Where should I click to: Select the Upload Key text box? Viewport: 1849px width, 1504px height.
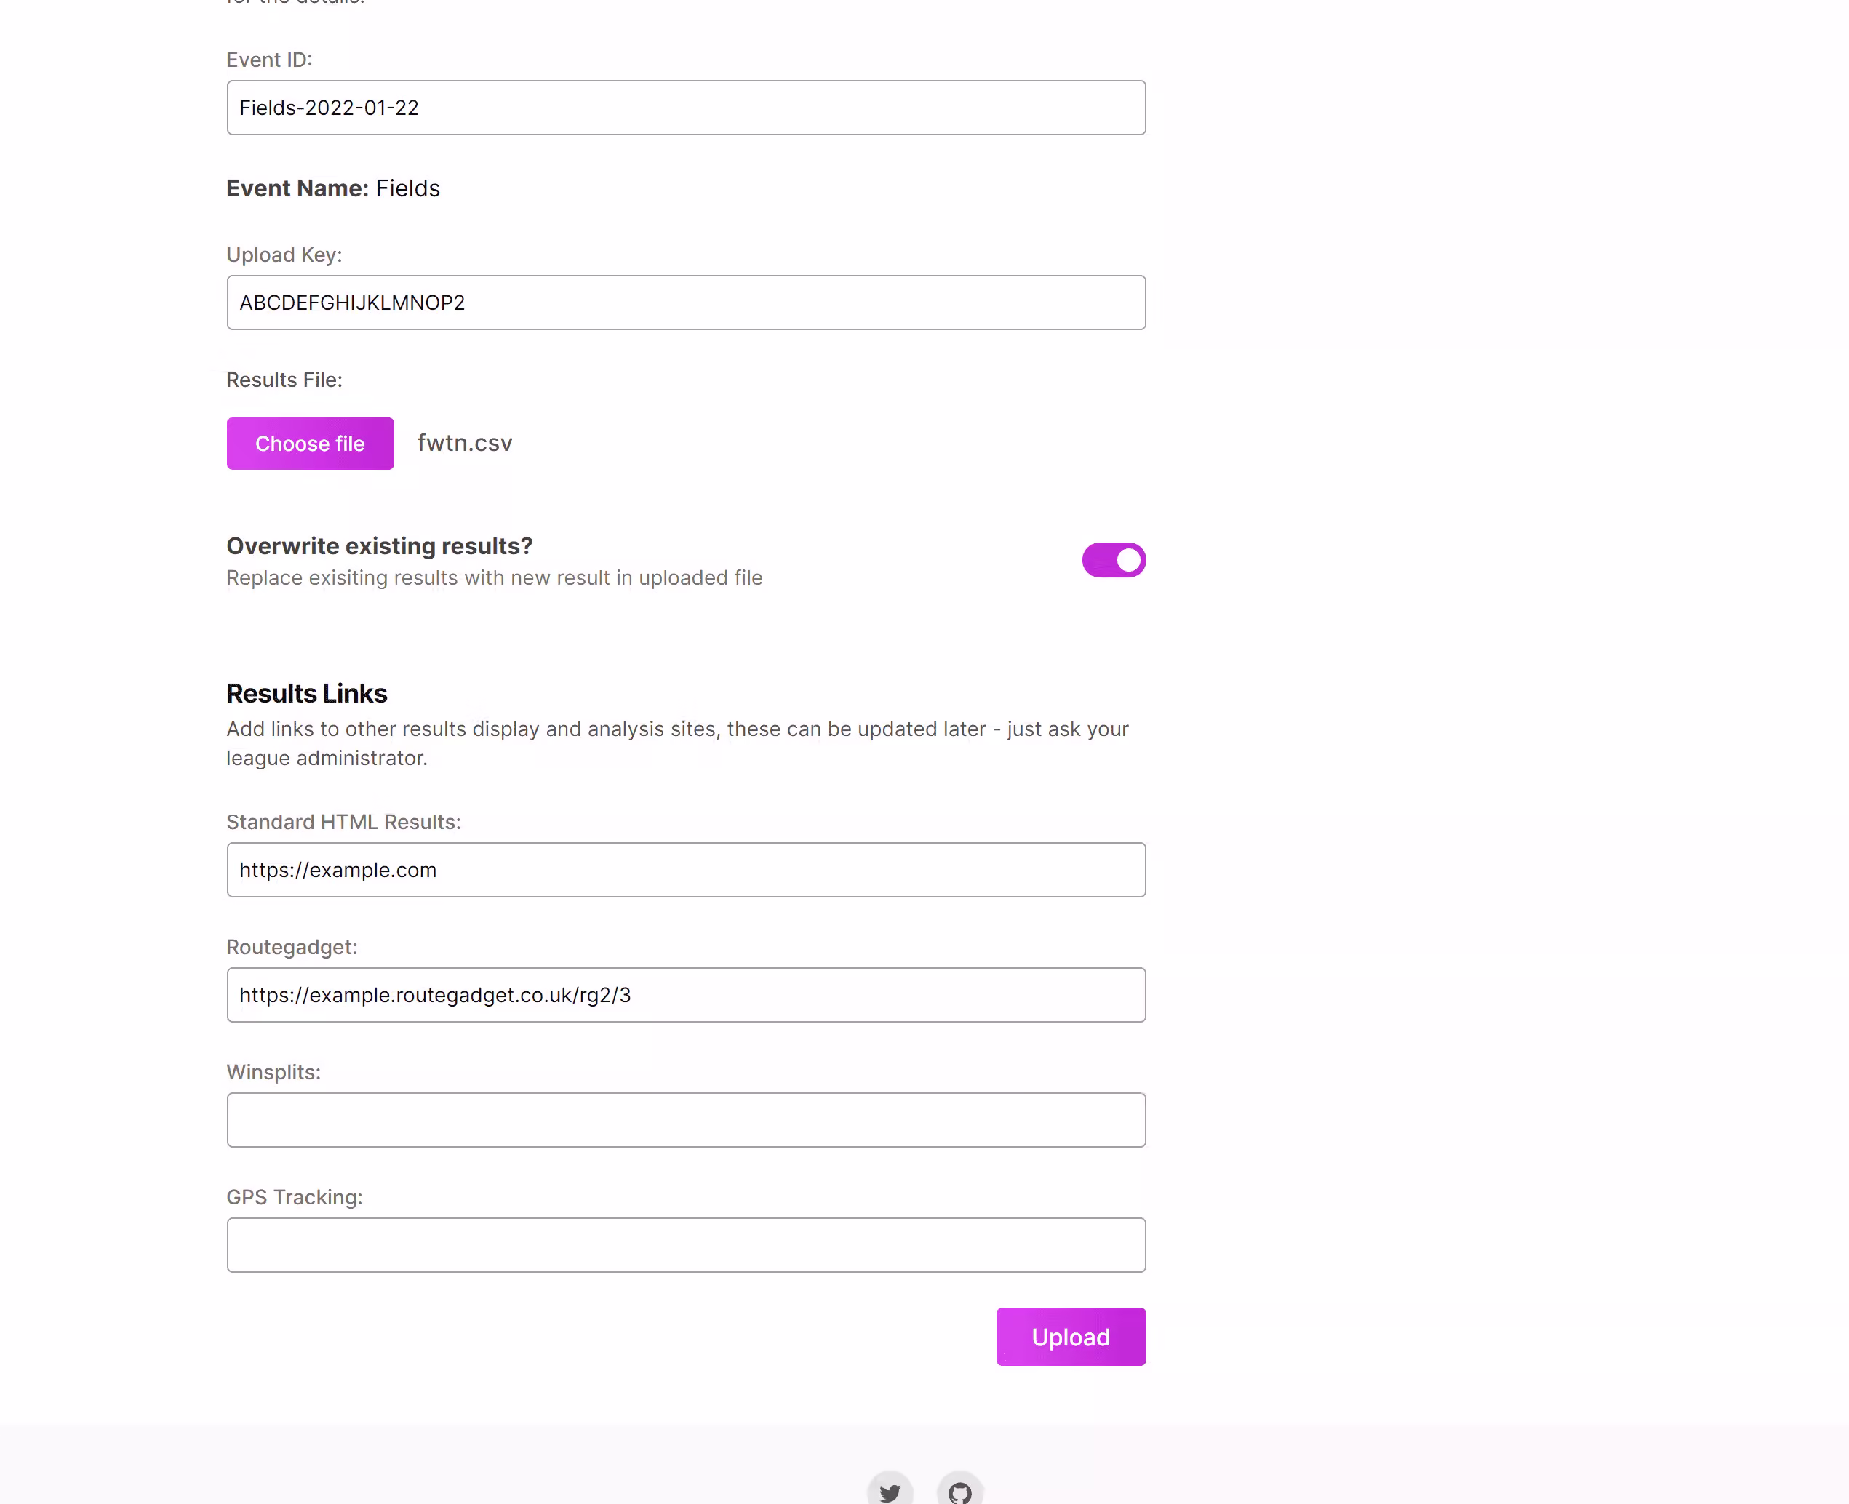click(x=686, y=303)
